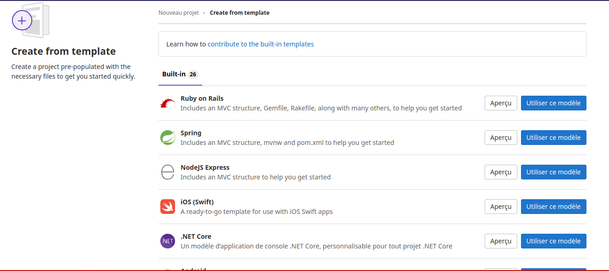Preview the .NET Core template
The image size is (609, 271).
point(501,241)
